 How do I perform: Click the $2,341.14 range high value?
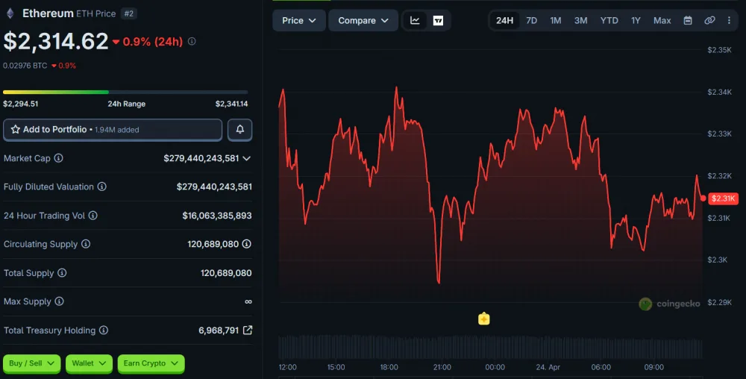point(232,104)
